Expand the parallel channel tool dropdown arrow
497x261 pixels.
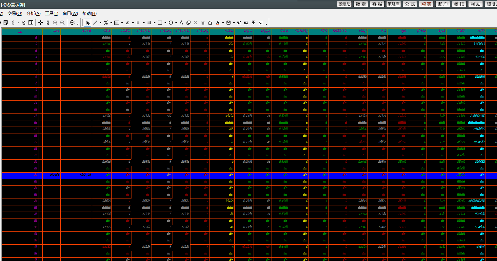point(122,23)
